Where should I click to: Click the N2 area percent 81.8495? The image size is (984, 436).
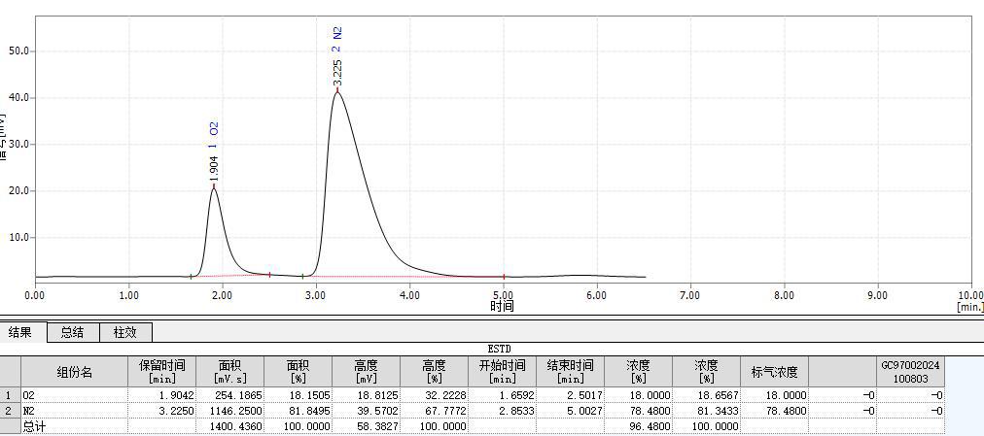[299, 411]
